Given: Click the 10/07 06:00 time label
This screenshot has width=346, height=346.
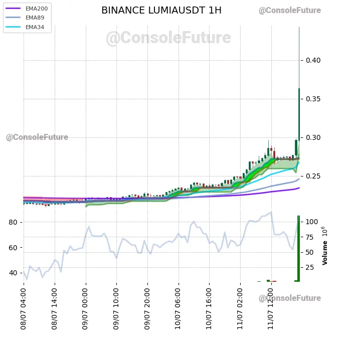Looking at the screenshot, I should [178, 309].
